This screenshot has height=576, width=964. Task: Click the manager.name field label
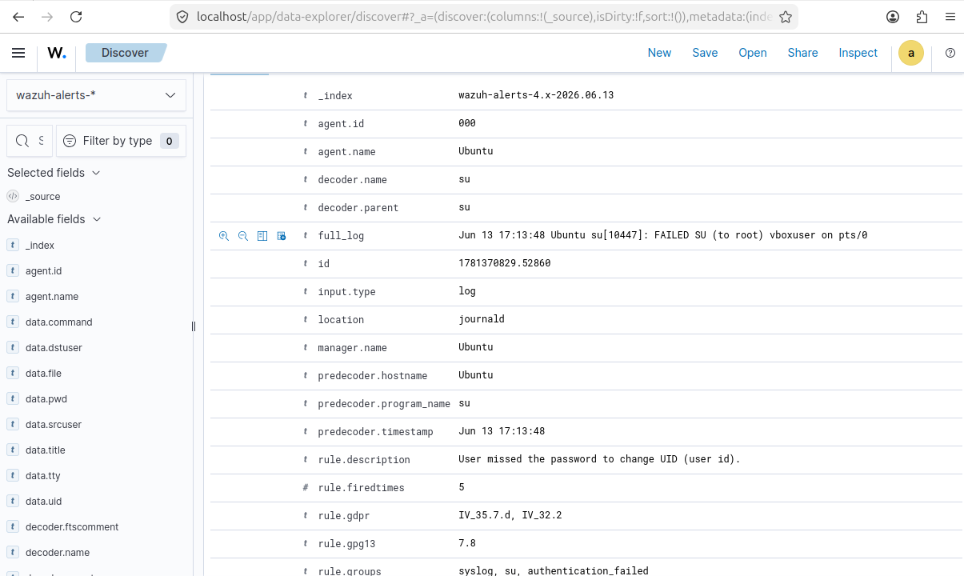[352, 348]
